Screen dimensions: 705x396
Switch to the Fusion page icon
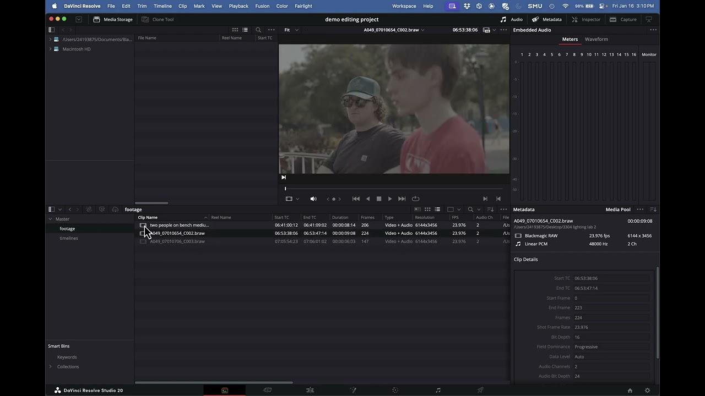[353, 390]
